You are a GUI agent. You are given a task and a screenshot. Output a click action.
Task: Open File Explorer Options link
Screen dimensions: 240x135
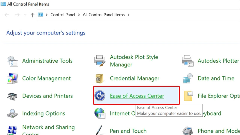click(219, 96)
